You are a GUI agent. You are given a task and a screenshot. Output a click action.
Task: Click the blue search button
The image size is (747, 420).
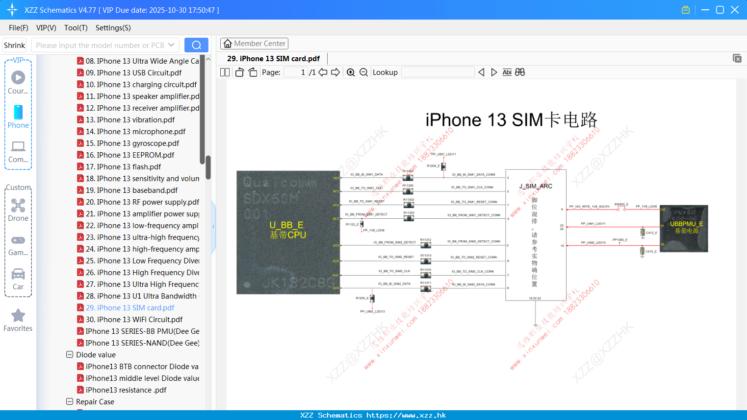(196, 45)
